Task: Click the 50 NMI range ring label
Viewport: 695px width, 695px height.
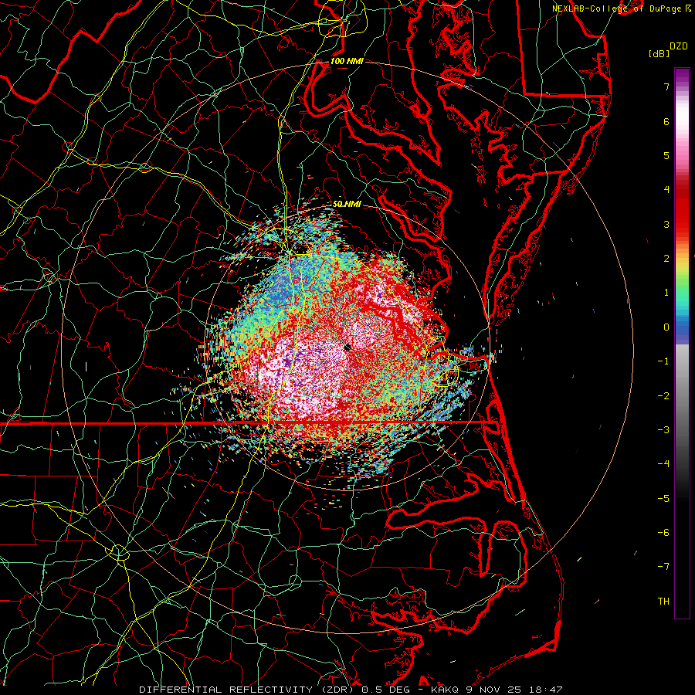Action: pos(347,204)
